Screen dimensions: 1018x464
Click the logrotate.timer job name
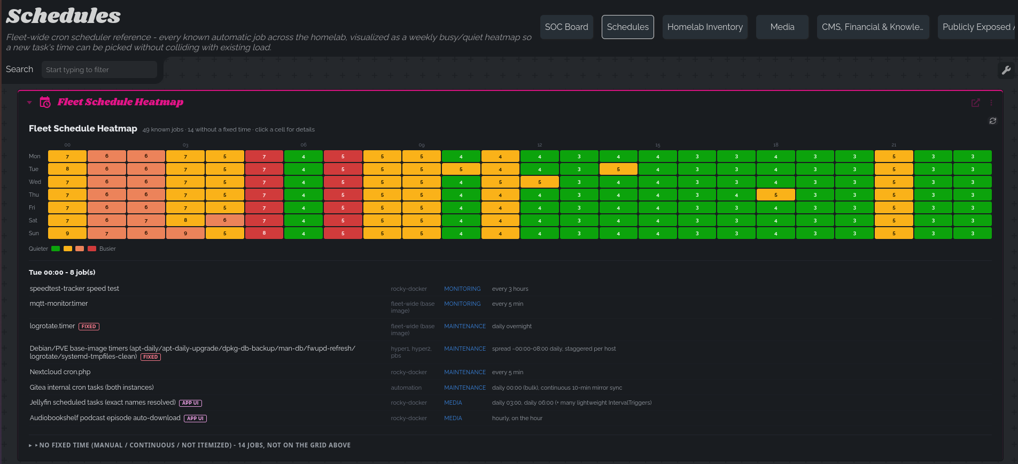point(52,326)
